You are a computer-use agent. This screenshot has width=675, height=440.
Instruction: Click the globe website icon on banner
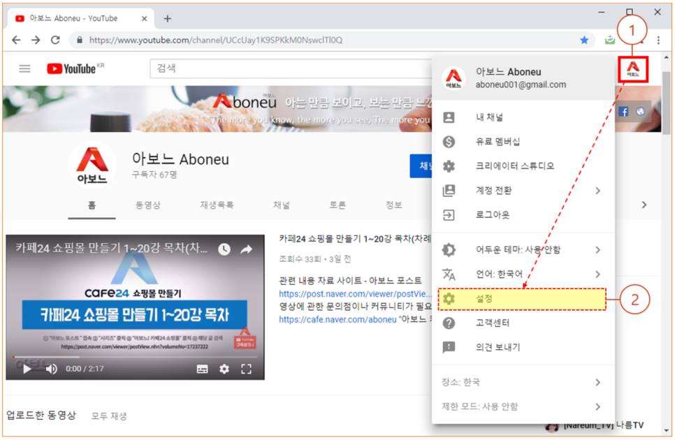(x=641, y=112)
